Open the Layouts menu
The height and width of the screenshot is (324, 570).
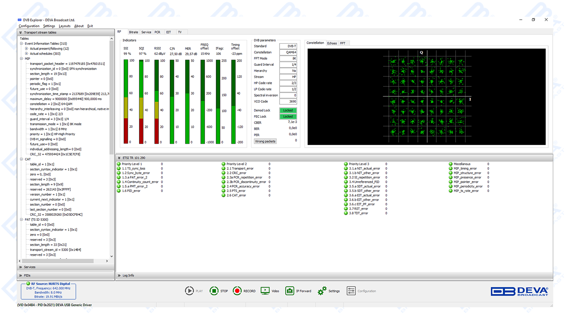tap(65, 26)
